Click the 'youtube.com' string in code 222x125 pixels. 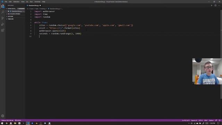[91, 25]
